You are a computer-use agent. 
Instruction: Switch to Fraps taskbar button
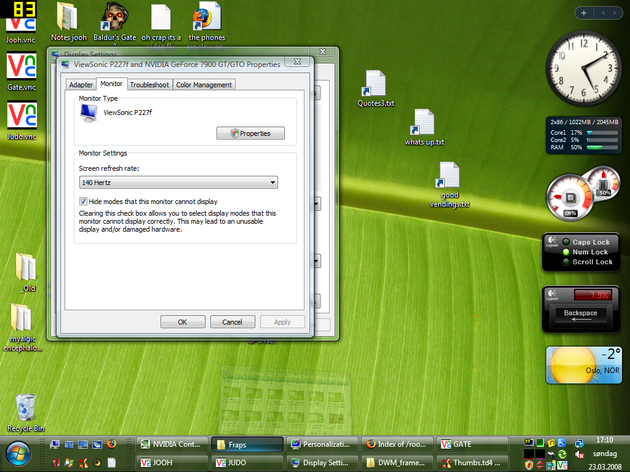[247, 444]
